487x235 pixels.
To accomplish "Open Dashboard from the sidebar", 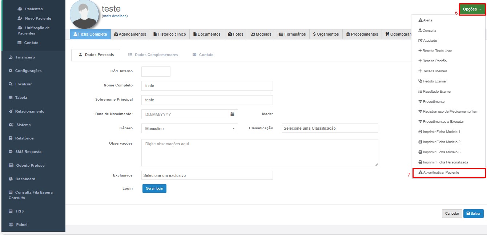I will pyautogui.click(x=25, y=179).
